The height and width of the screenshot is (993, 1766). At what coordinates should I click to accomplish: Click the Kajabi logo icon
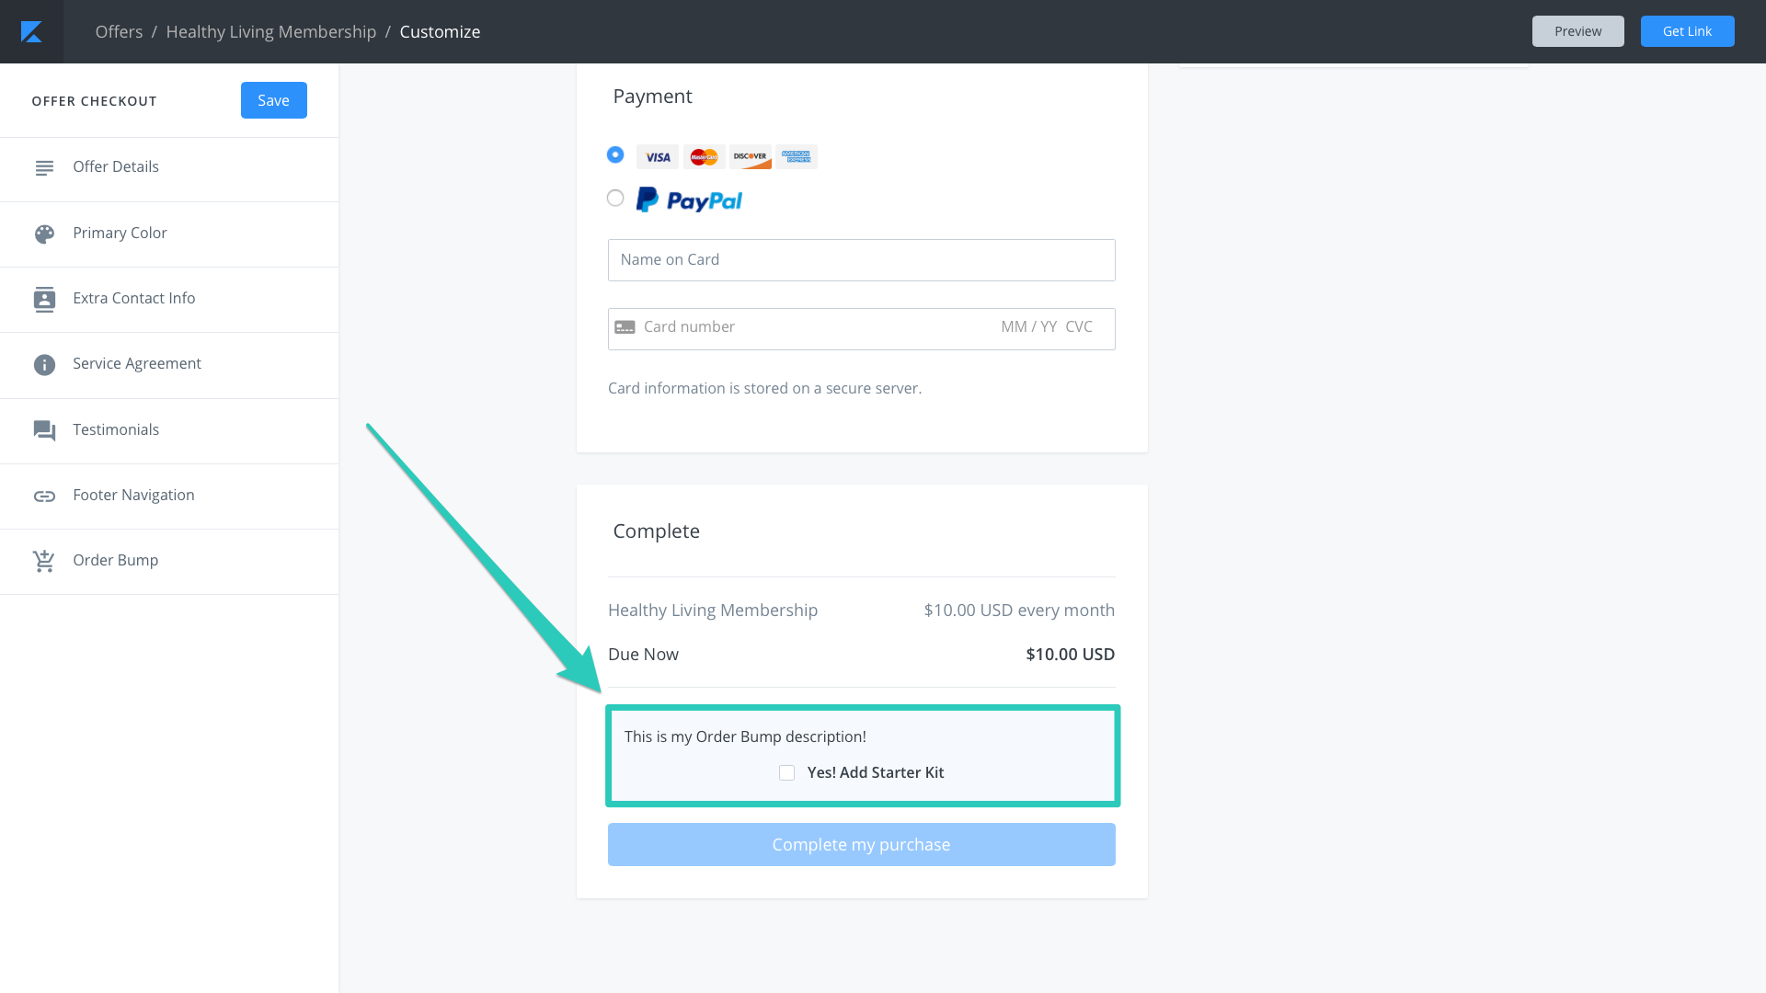[x=31, y=32]
